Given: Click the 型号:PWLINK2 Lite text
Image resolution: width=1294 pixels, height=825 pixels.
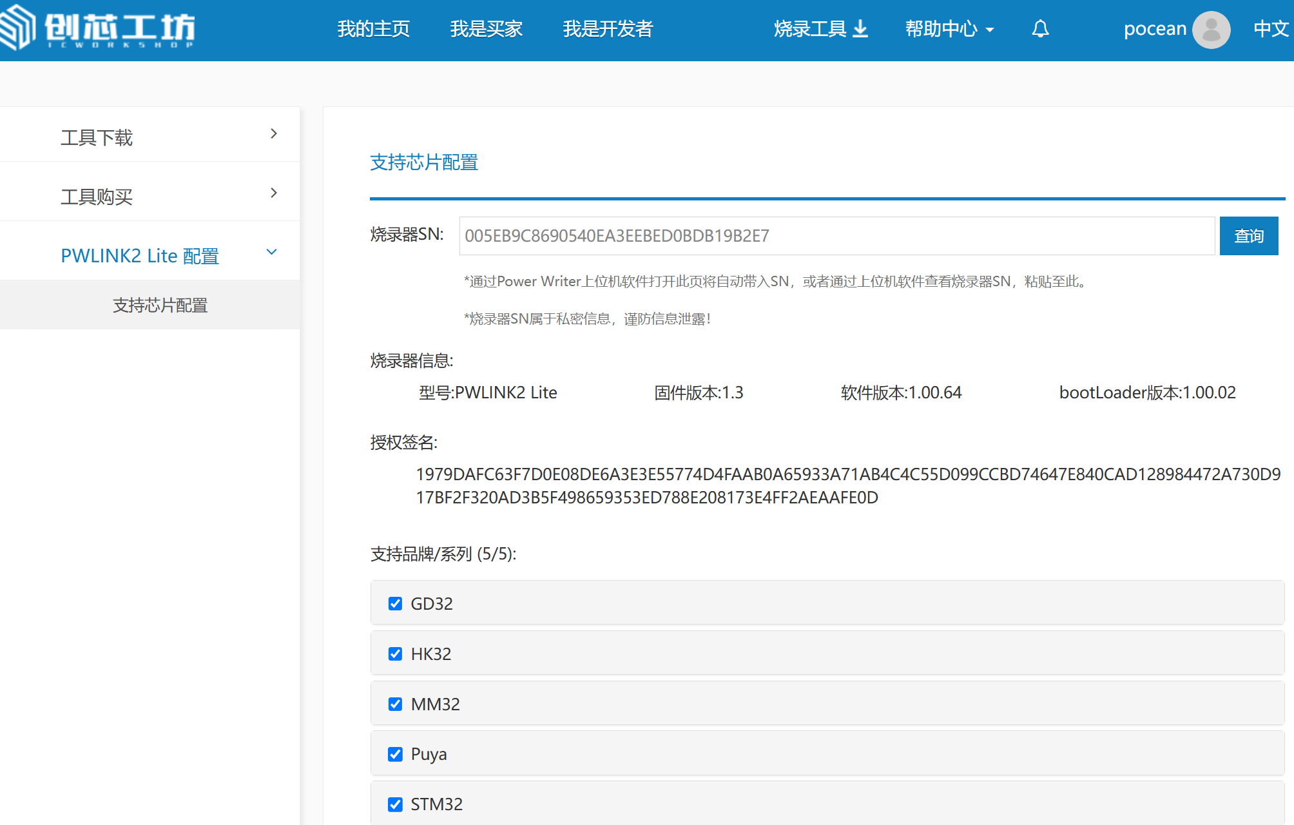Looking at the screenshot, I should (488, 393).
